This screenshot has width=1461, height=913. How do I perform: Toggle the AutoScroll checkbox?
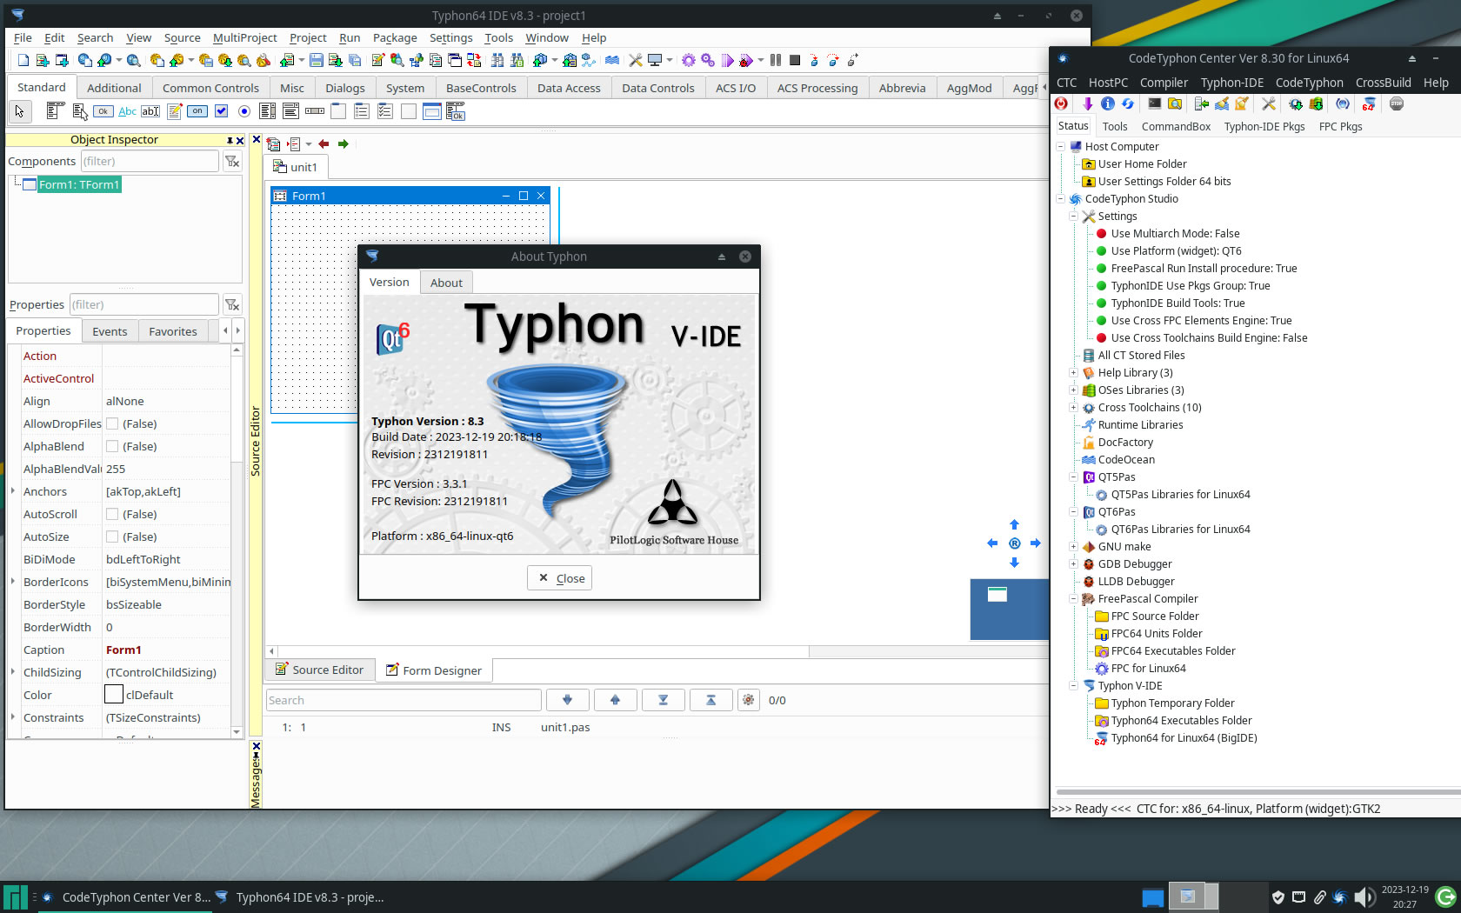(x=112, y=514)
